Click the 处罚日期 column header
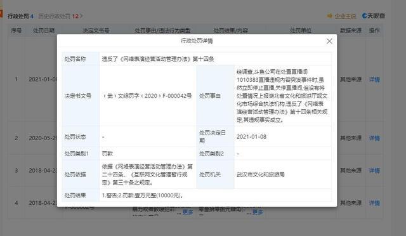406x236 pixels. (44, 30)
